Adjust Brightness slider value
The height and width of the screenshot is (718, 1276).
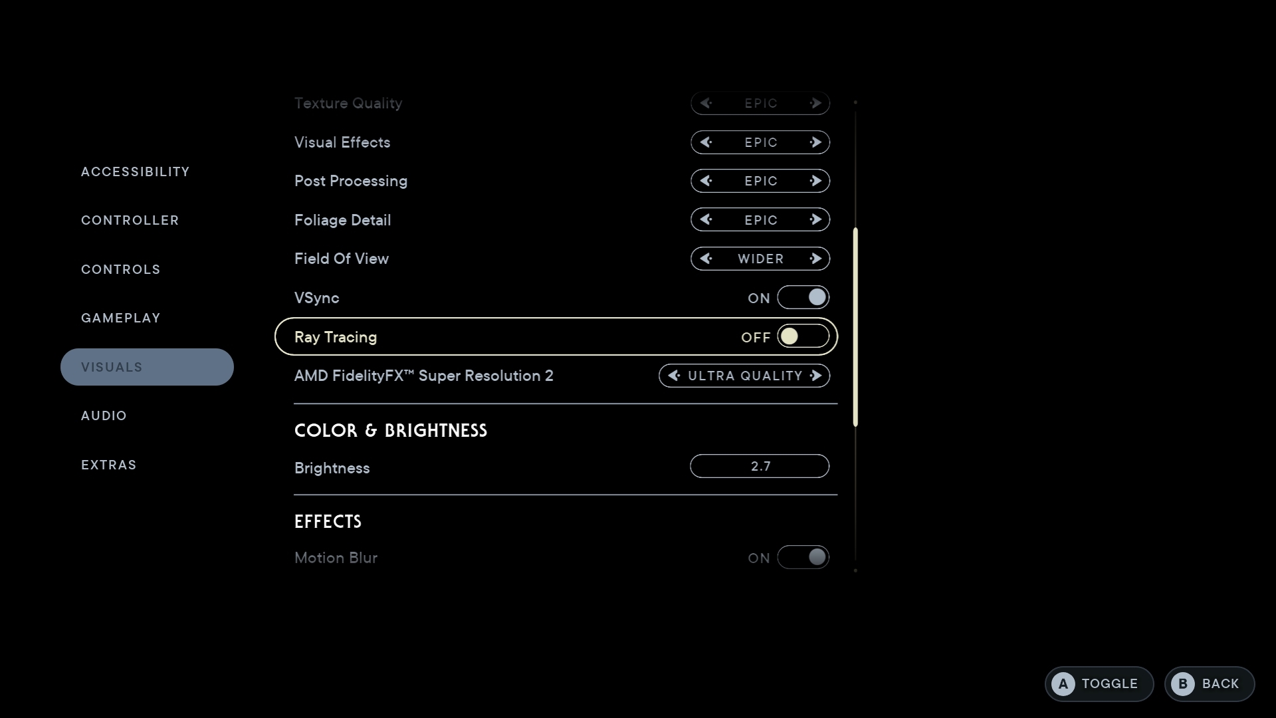pos(760,465)
